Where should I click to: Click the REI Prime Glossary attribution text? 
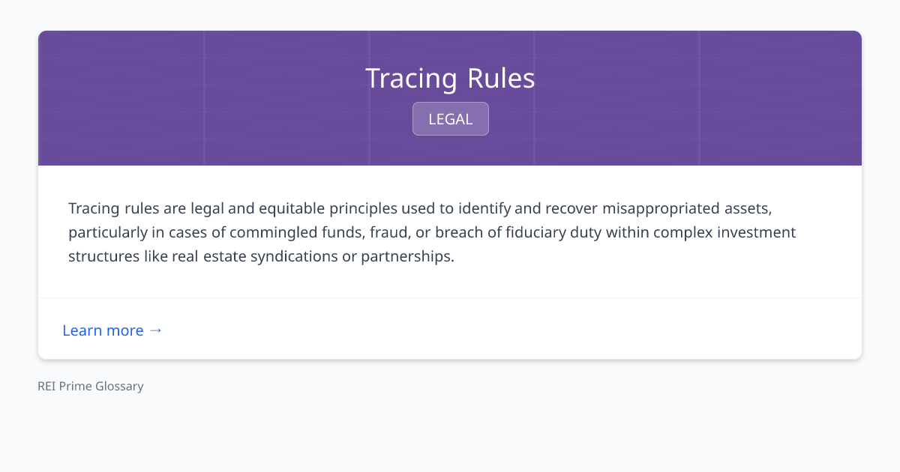(x=90, y=386)
